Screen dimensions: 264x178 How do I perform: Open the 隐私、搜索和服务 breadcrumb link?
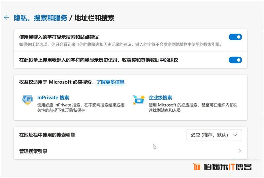(x=40, y=18)
